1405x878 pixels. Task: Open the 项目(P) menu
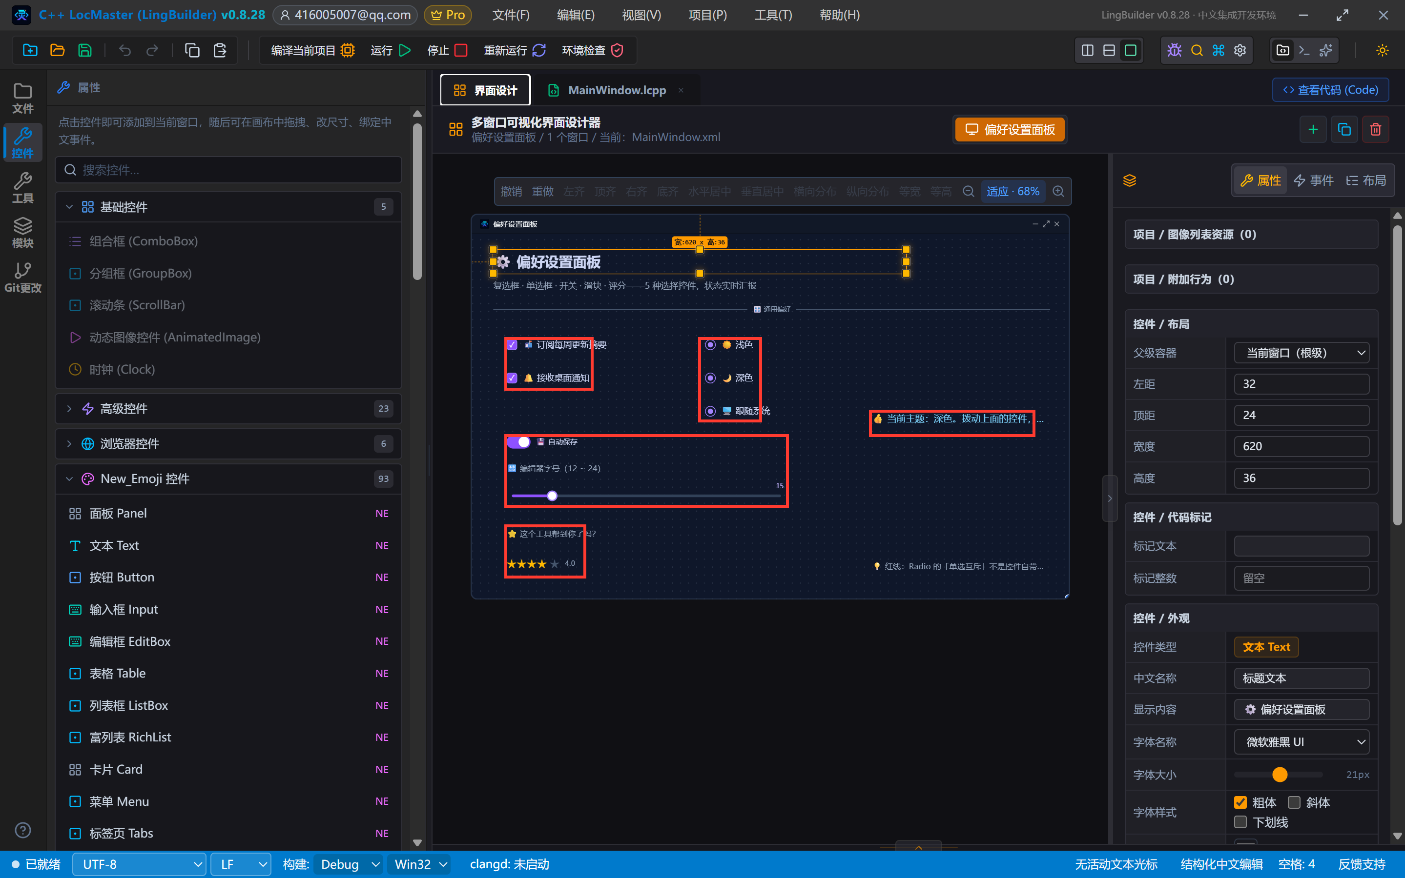[707, 15]
